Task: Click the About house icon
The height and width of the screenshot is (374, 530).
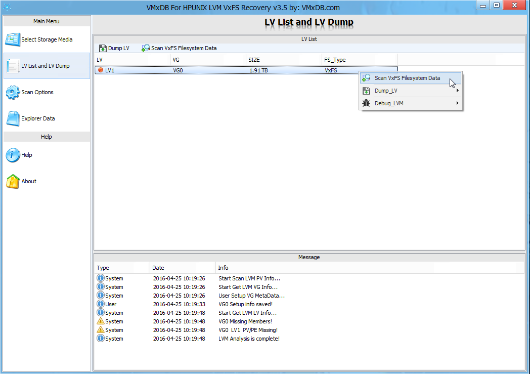Action: click(13, 181)
